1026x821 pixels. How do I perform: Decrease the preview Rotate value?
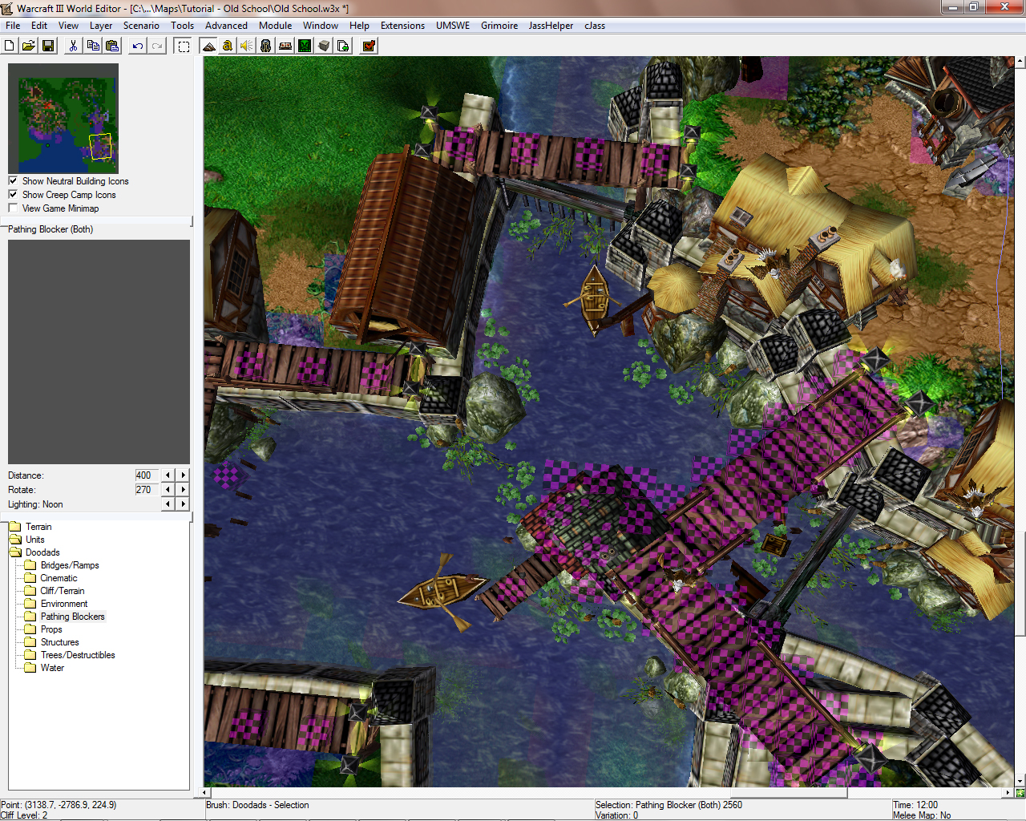click(168, 490)
